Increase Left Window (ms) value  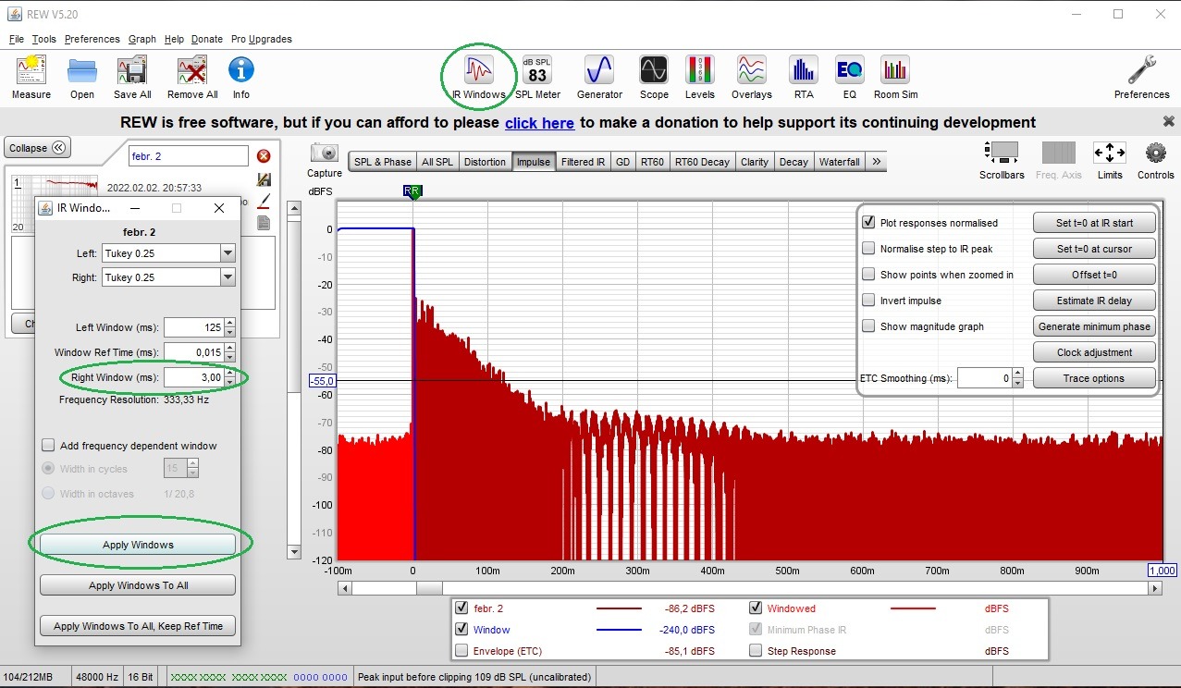click(230, 323)
